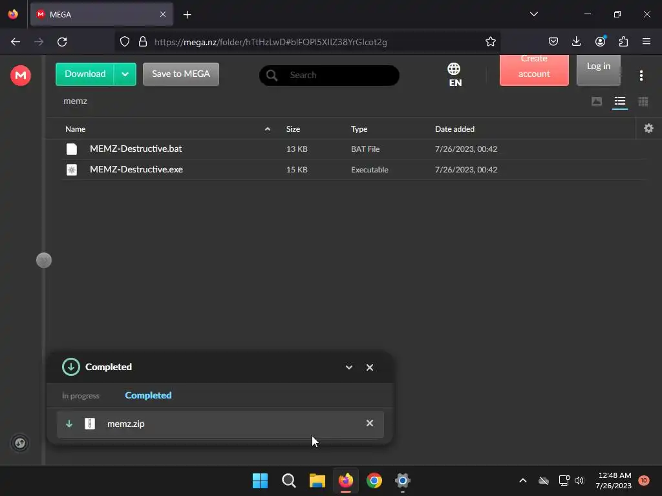Switch to media discovery view icon

point(597,101)
